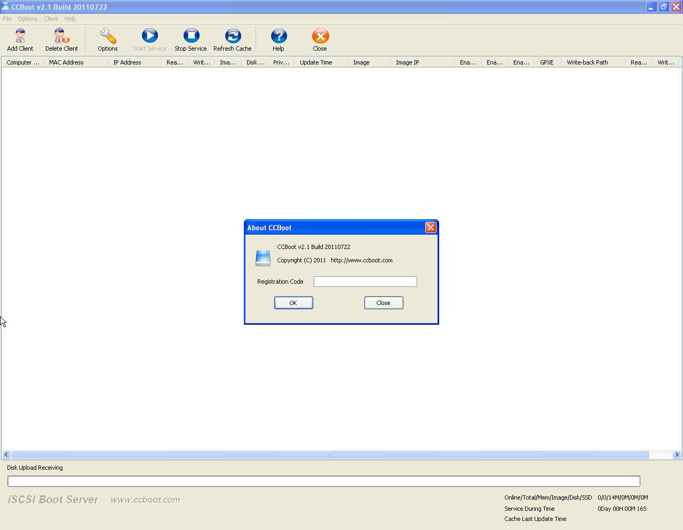Click the Online/Total/Mem/Image/Disk/SSD status label

pos(548,497)
